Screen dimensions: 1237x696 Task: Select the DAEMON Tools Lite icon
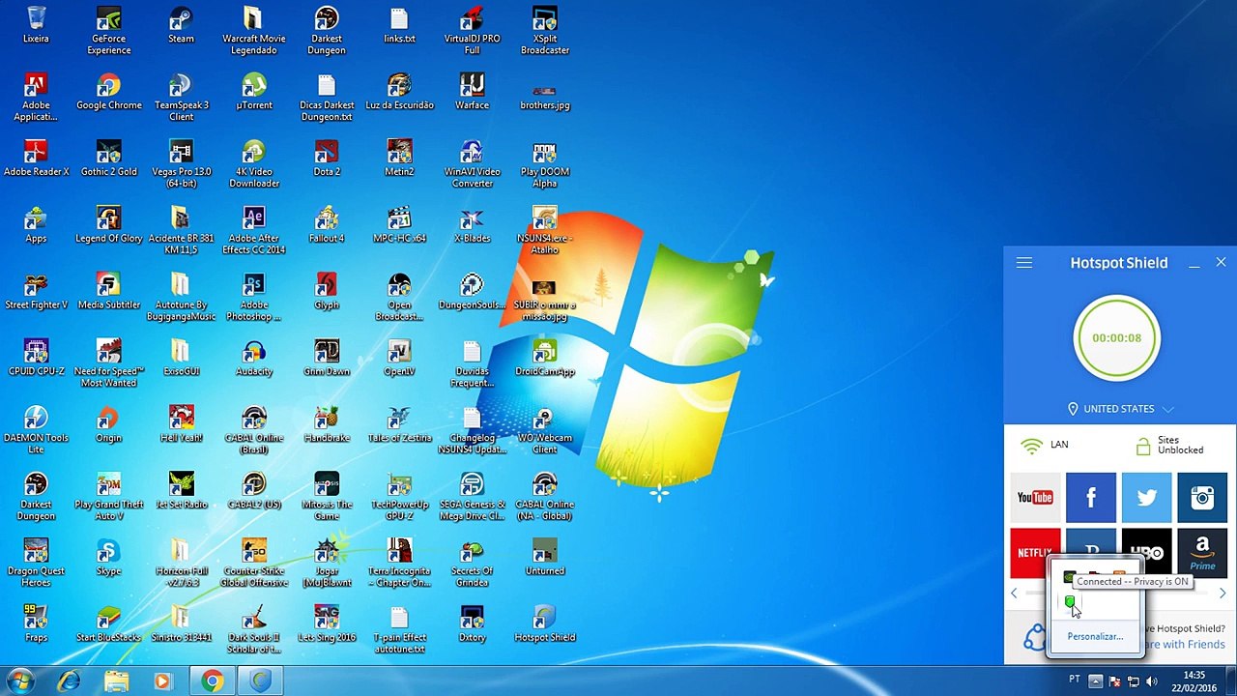coord(36,429)
